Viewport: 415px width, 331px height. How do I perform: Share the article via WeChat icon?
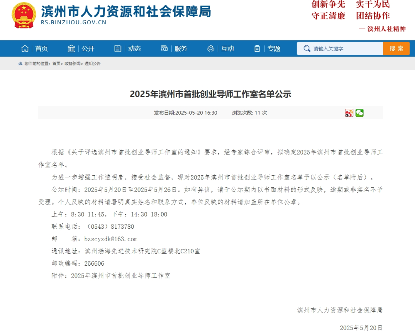[x=359, y=113]
